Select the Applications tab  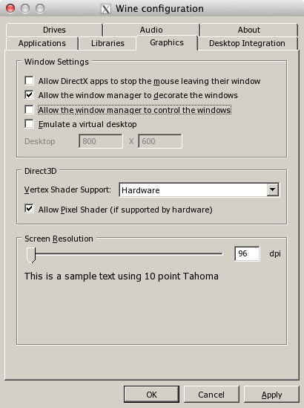[42, 43]
